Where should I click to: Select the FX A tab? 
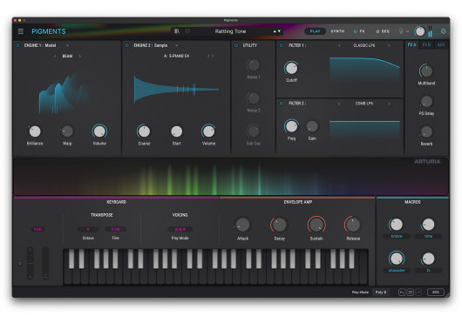[x=411, y=44]
